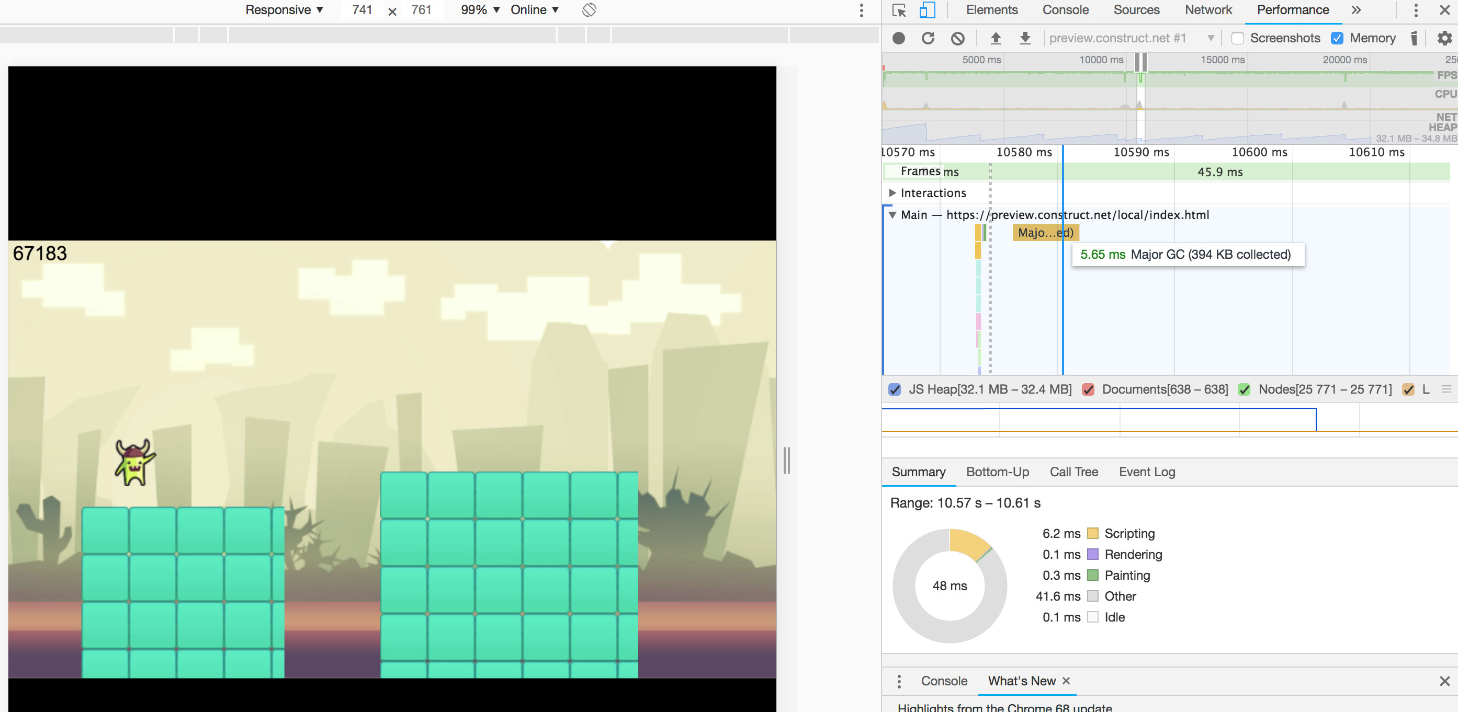Toggle the JS Heap counter checkbox
The height and width of the screenshot is (712, 1458).
(895, 389)
